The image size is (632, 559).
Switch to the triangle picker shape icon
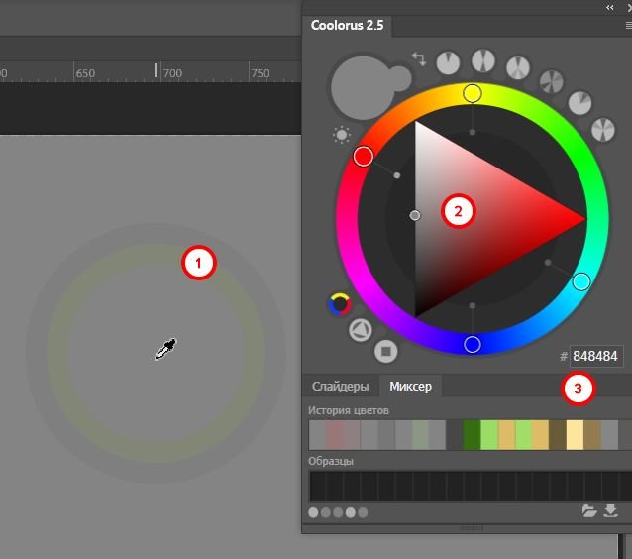[361, 330]
